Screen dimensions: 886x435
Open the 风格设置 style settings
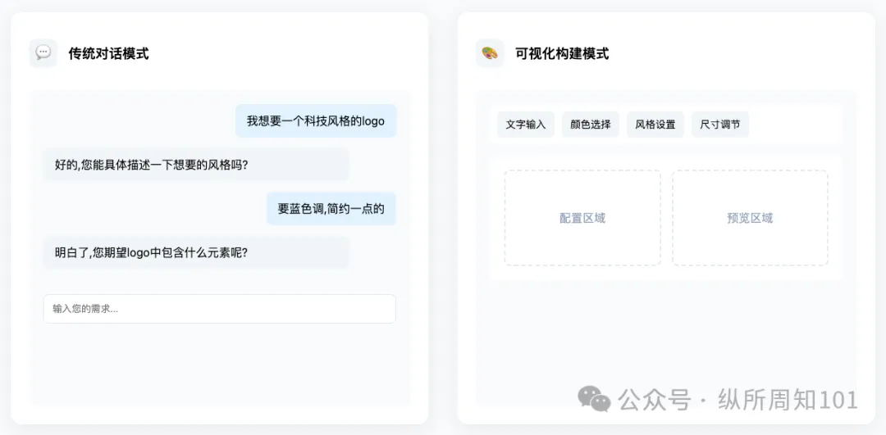tap(655, 125)
